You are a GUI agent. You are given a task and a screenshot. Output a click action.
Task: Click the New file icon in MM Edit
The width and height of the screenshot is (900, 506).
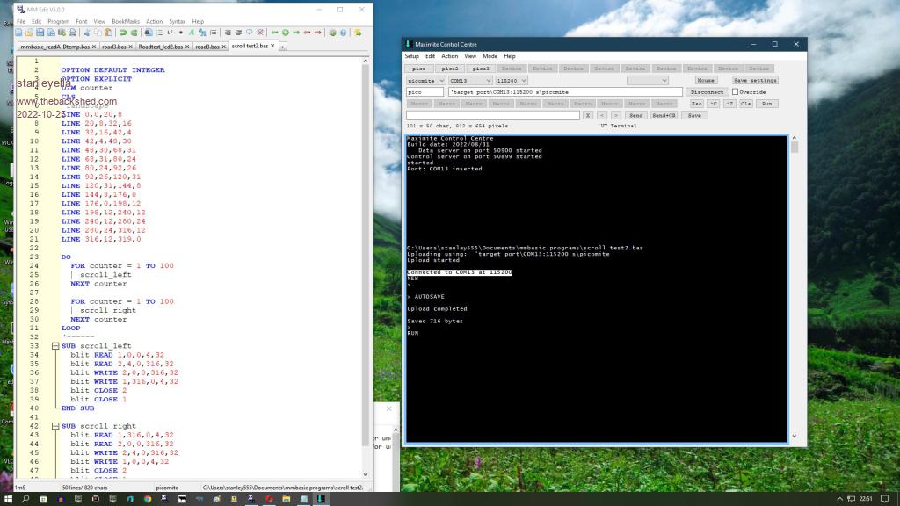click(18, 33)
